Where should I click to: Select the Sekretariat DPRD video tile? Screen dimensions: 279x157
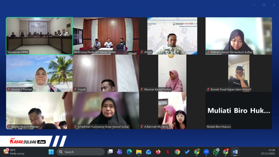click(40, 36)
